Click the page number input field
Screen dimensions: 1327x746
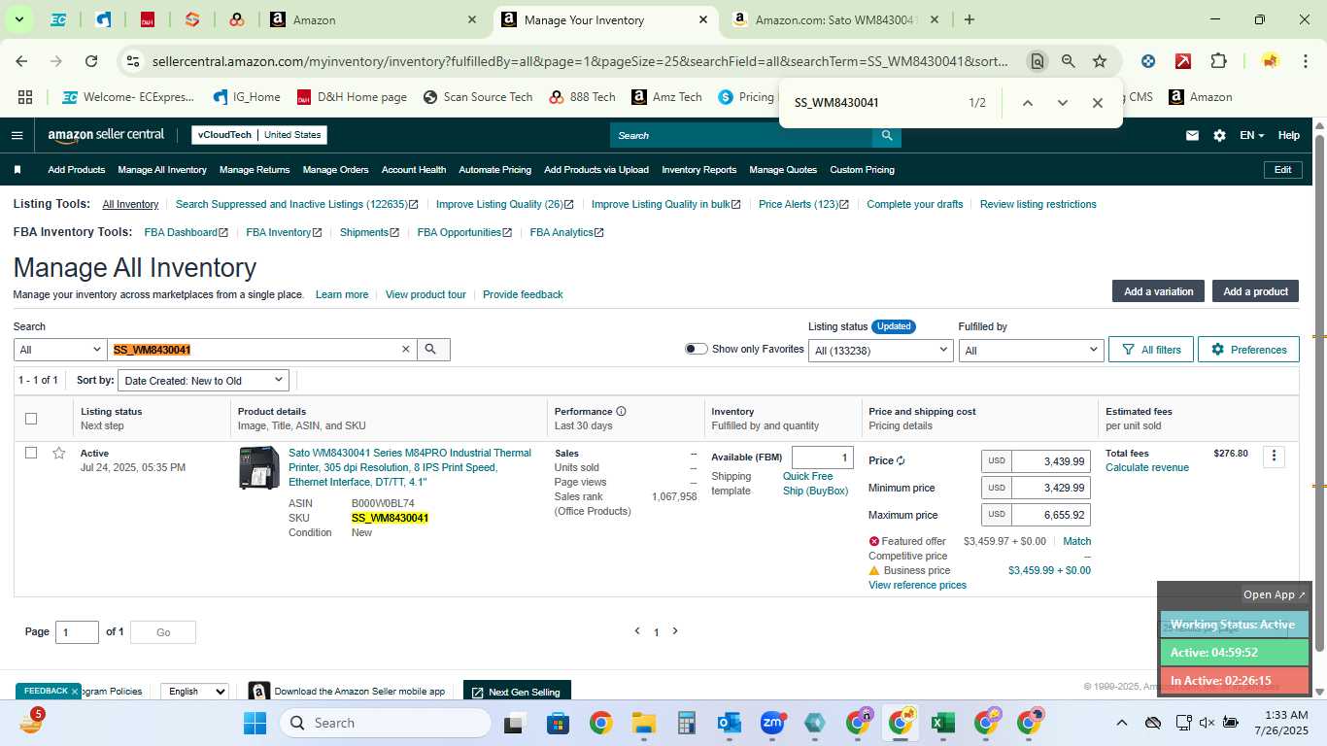(x=77, y=632)
